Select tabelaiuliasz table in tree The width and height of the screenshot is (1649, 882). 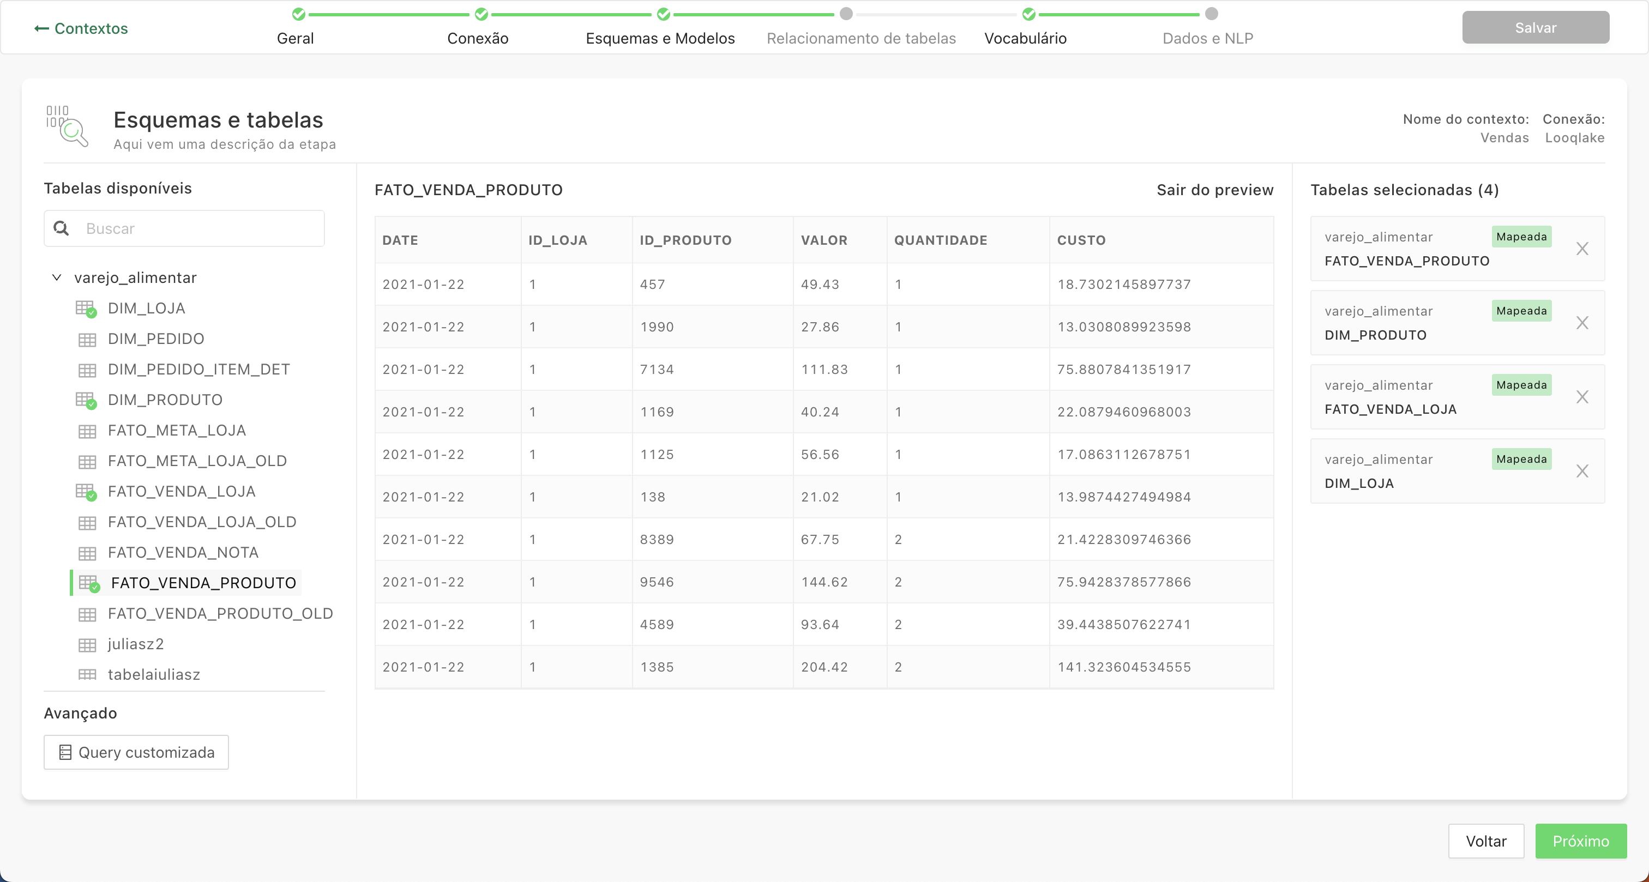tap(154, 675)
